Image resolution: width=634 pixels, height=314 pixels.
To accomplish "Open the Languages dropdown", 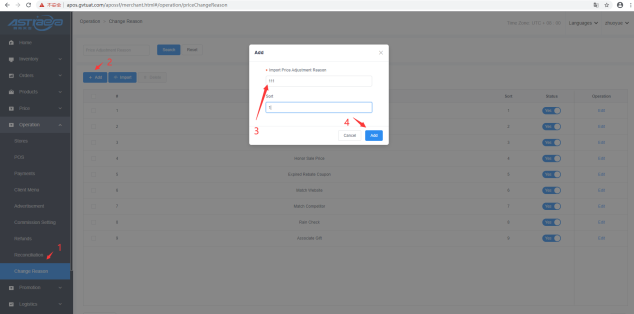I will [x=583, y=23].
